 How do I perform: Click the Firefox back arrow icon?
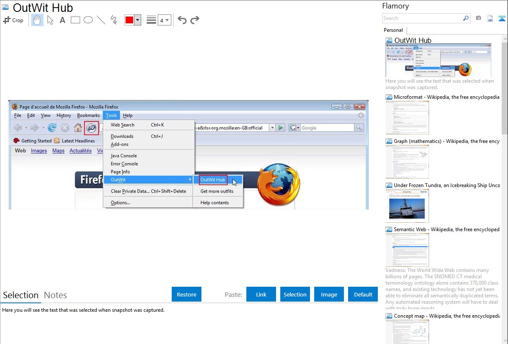[18, 128]
